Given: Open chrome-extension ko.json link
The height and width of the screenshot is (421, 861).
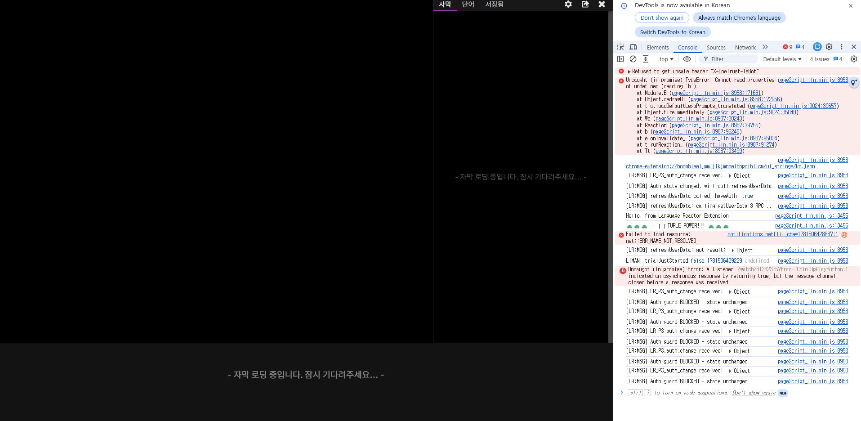Looking at the screenshot, I should (x=720, y=166).
